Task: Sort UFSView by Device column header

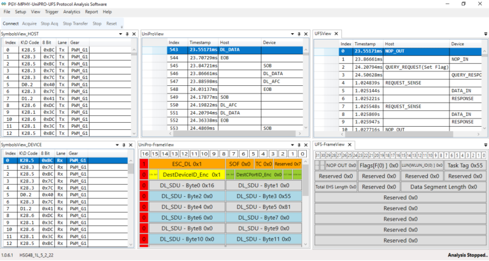Action: pos(466,44)
